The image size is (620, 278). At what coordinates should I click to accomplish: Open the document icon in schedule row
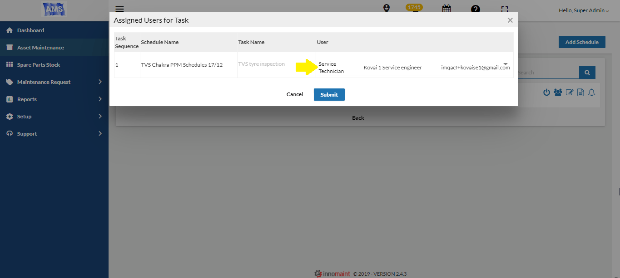click(x=580, y=93)
